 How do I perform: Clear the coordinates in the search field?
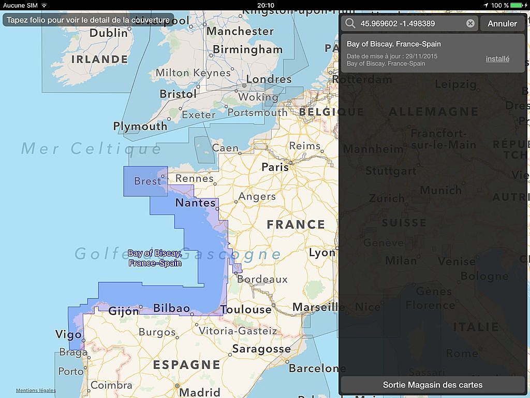(x=470, y=23)
